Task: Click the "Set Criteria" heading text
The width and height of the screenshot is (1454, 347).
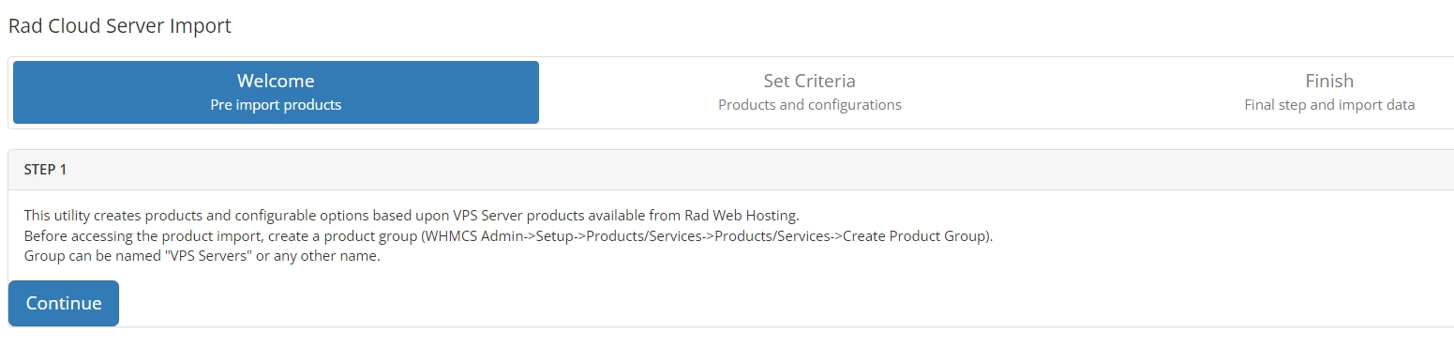Action: tap(809, 81)
